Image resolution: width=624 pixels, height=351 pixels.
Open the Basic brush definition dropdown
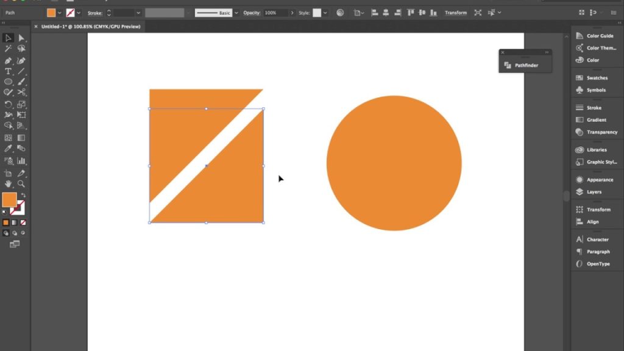(235, 12)
